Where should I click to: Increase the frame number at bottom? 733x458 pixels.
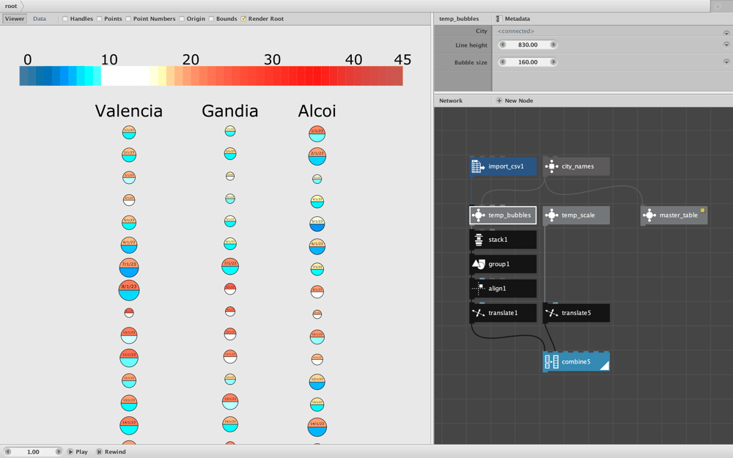(x=59, y=451)
